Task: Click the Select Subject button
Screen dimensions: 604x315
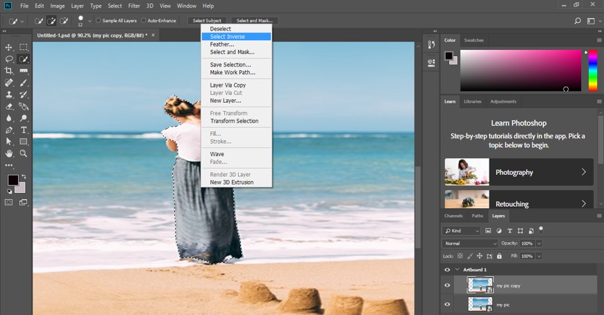Action: pos(206,21)
